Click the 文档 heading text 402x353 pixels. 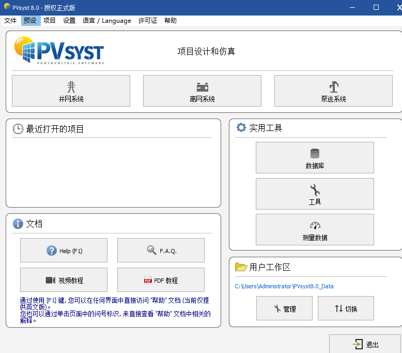(x=34, y=224)
